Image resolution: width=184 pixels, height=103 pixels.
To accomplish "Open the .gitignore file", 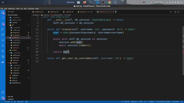I will 15,76.
